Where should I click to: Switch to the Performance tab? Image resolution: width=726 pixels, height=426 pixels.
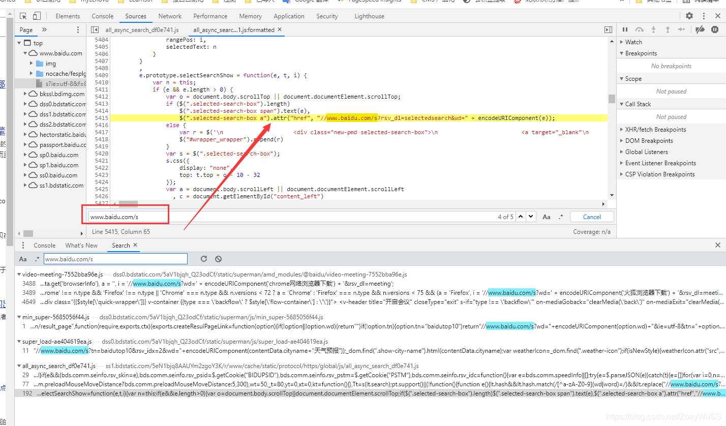[x=210, y=16]
